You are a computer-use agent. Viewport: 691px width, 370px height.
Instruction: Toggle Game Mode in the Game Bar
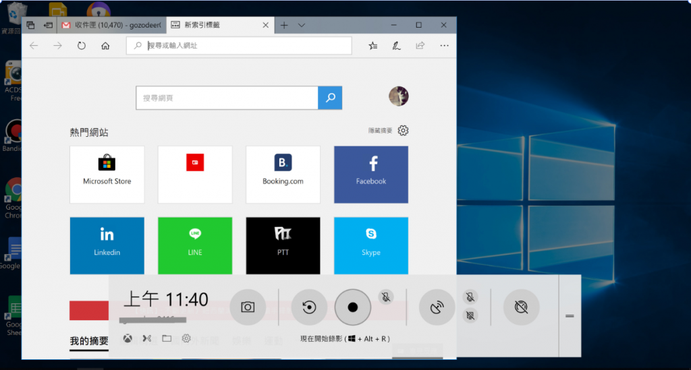click(x=521, y=307)
